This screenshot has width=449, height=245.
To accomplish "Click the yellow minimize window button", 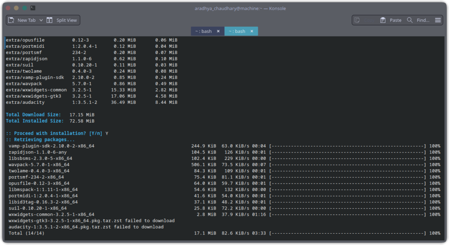I will pyautogui.click(x=16, y=8).
